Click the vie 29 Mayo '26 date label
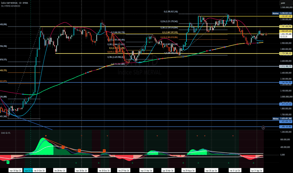Viewport: 293px width, 173px height. coord(189,170)
